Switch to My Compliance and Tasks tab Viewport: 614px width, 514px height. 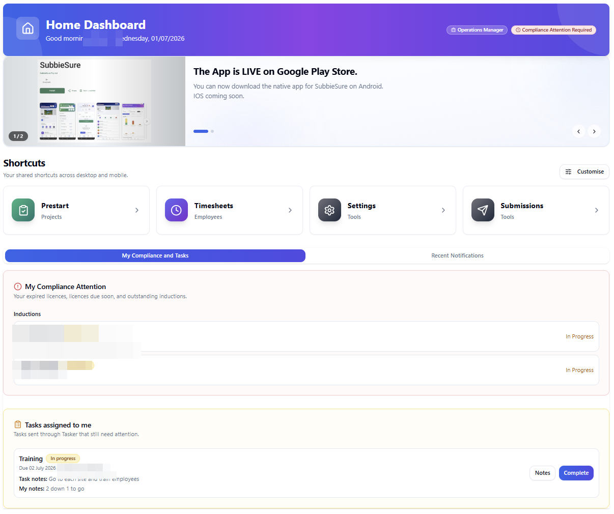[155, 255]
